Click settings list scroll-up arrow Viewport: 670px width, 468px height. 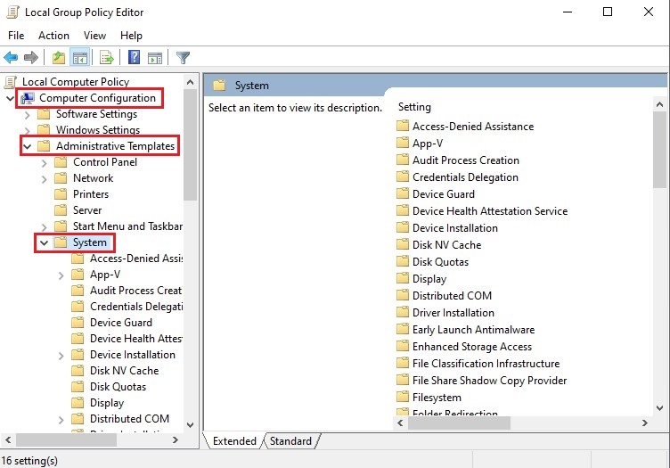pyautogui.click(x=659, y=104)
